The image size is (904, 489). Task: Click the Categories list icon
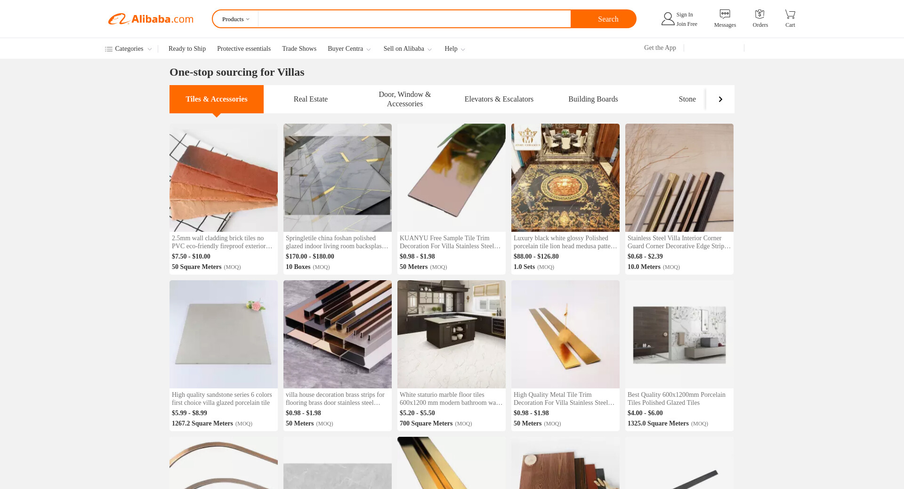click(x=109, y=49)
